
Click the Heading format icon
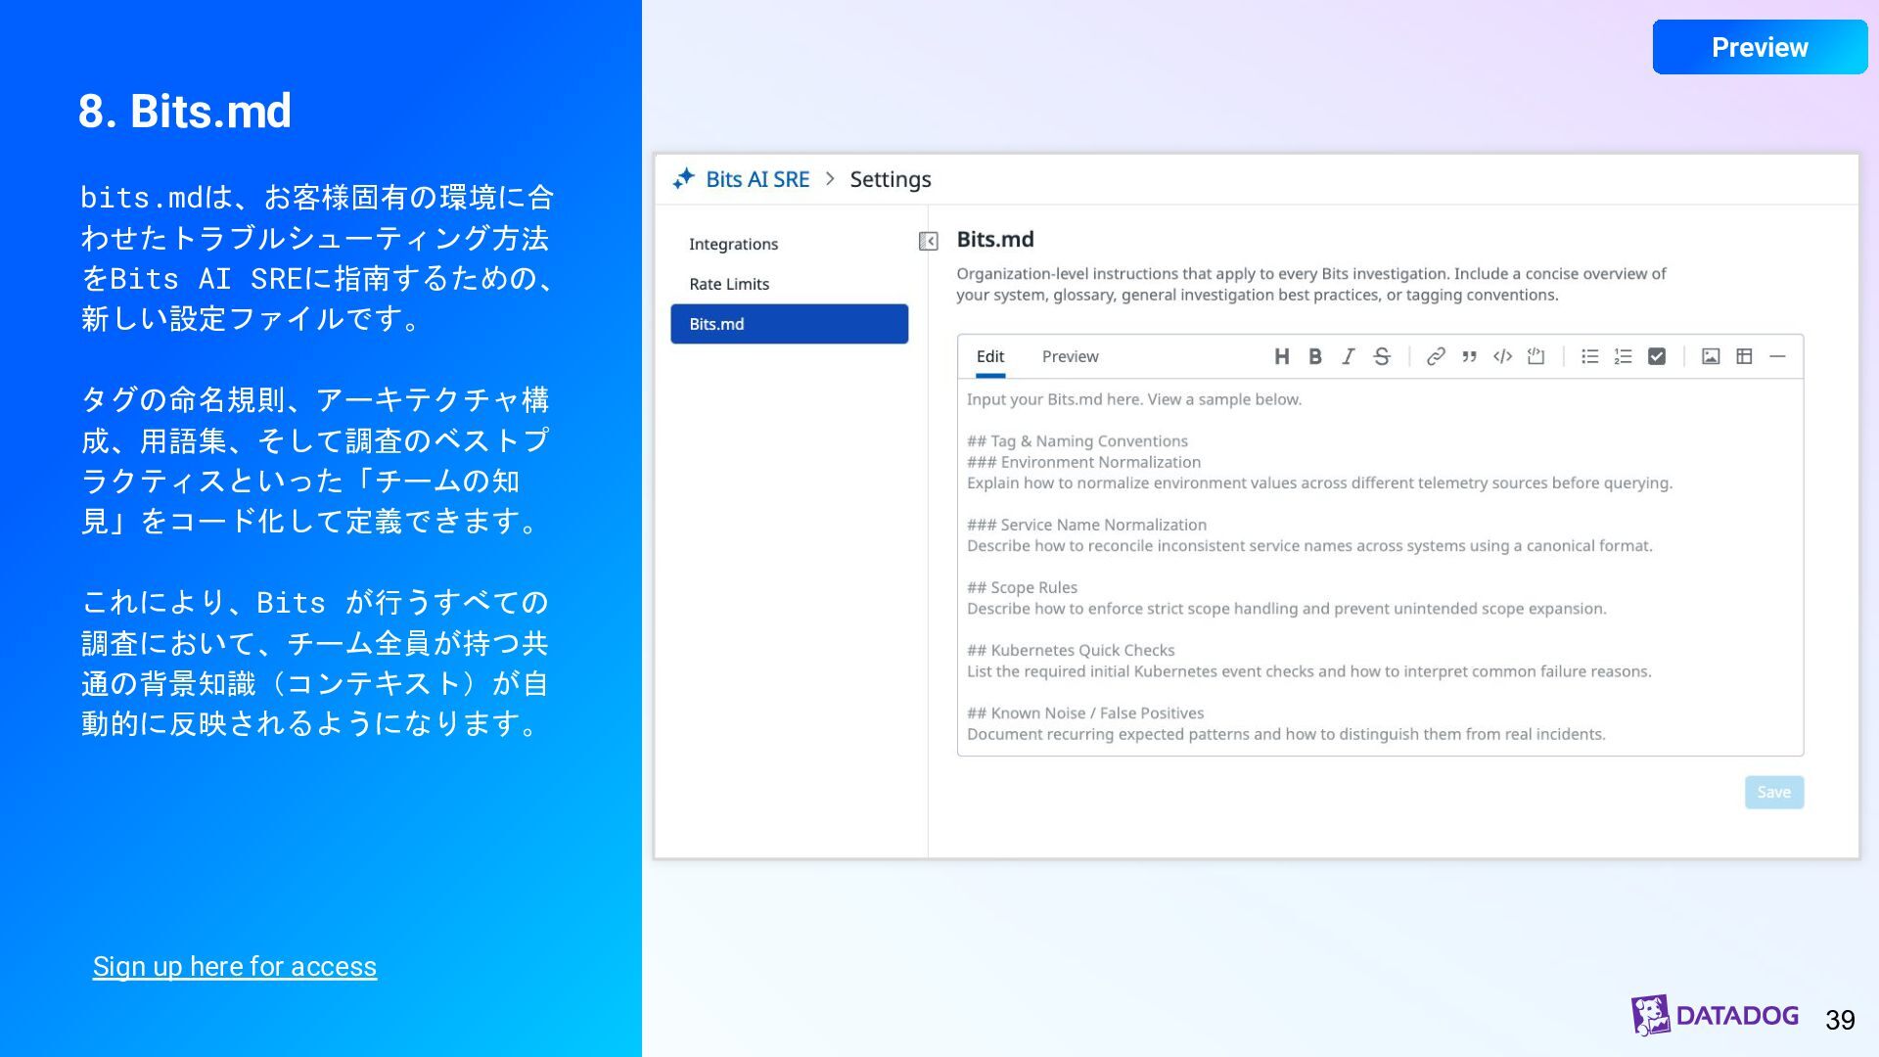point(1281,356)
